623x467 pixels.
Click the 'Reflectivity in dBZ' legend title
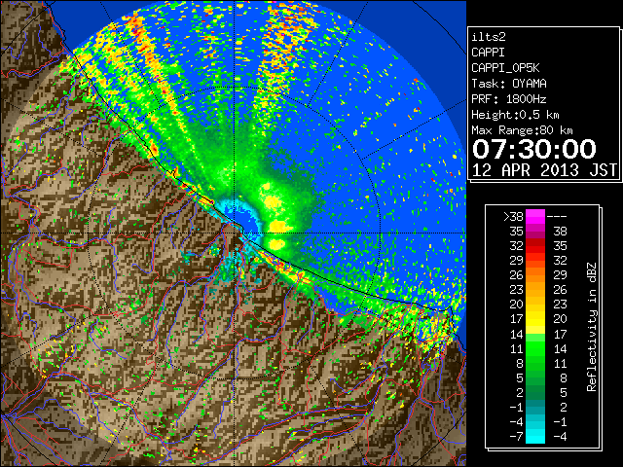click(x=591, y=327)
